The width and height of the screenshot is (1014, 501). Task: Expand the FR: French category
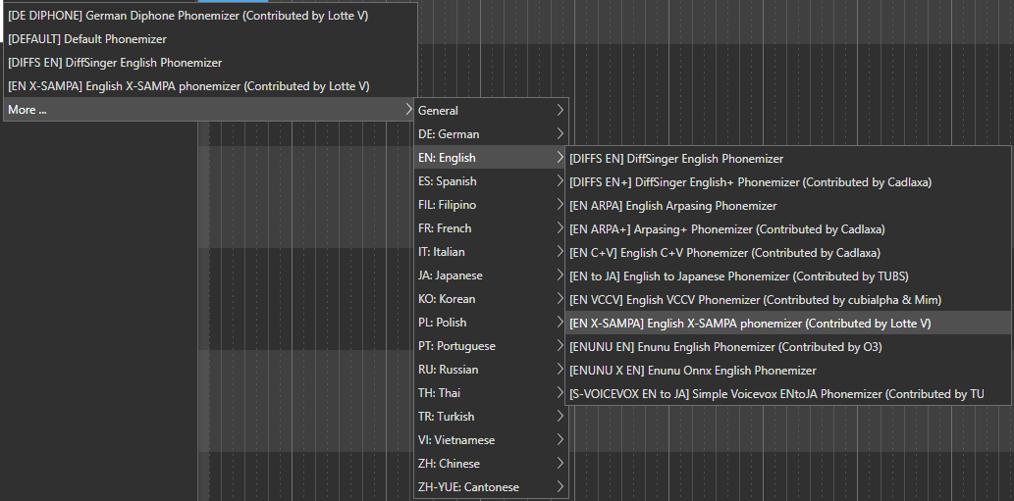coord(491,228)
